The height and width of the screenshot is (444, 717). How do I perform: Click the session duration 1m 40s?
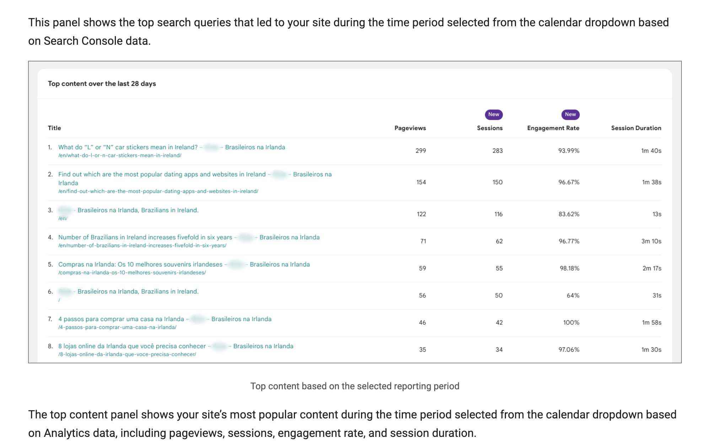click(x=651, y=151)
